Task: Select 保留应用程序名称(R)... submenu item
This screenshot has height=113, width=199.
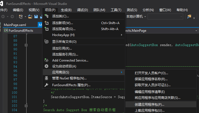Action: click(161, 79)
